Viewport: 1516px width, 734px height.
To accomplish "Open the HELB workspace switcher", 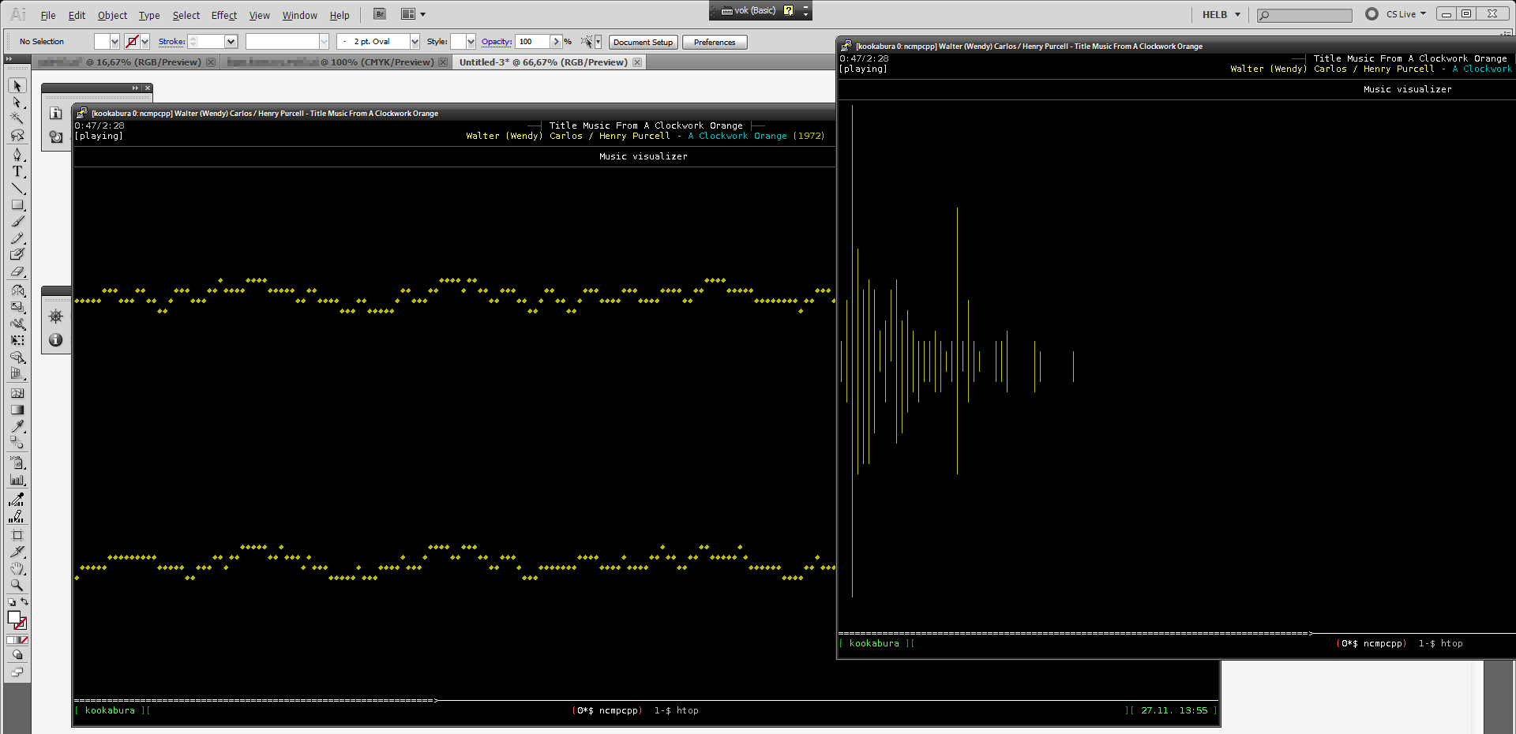I will click(1221, 14).
